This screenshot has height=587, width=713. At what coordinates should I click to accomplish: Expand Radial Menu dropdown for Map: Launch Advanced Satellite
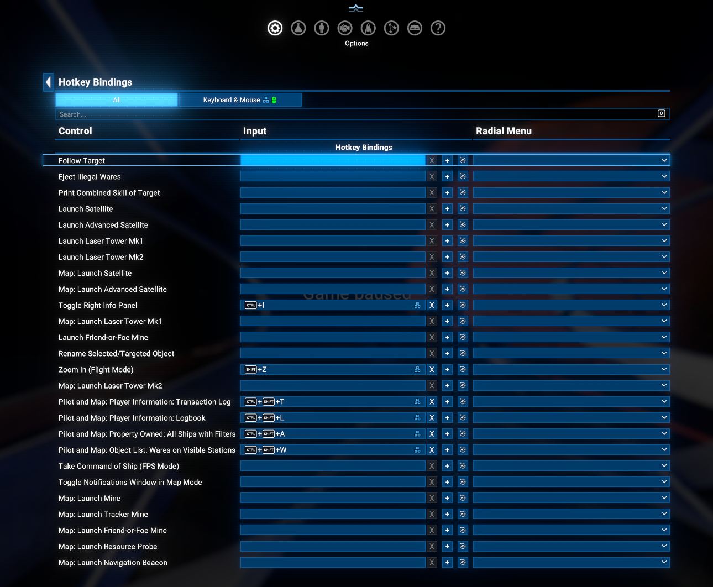point(571,289)
